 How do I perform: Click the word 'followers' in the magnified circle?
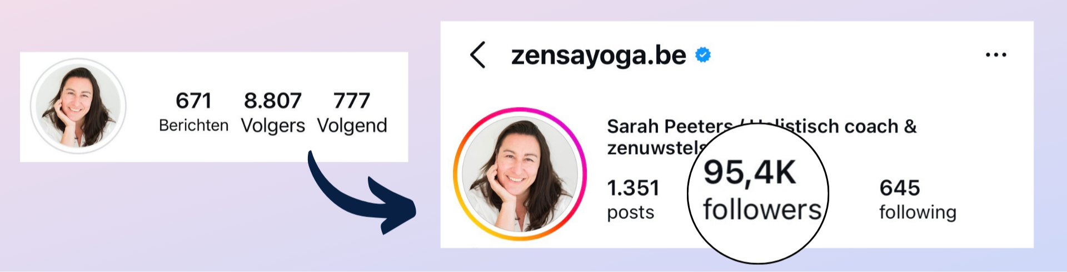click(762, 209)
